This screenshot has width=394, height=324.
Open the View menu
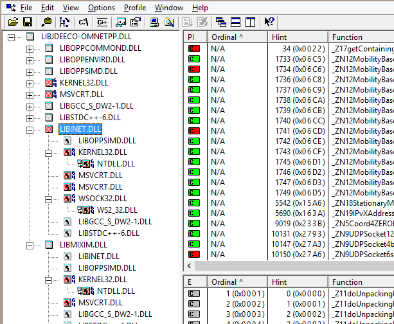(x=71, y=8)
